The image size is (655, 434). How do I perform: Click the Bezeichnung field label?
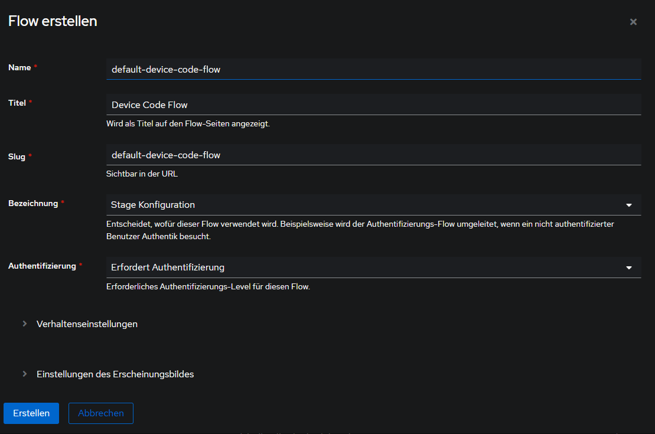click(x=33, y=203)
